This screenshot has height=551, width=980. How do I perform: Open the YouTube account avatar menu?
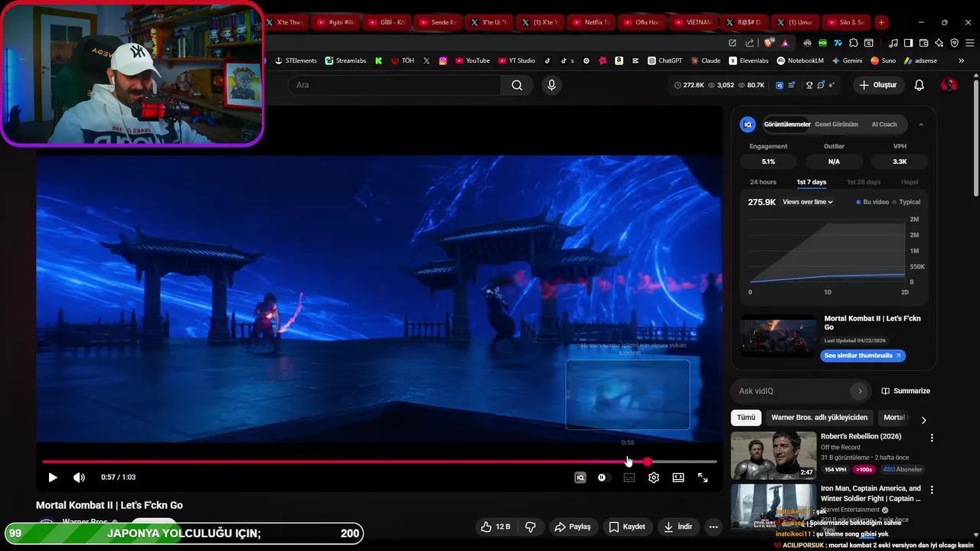click(x=949, y=85)
